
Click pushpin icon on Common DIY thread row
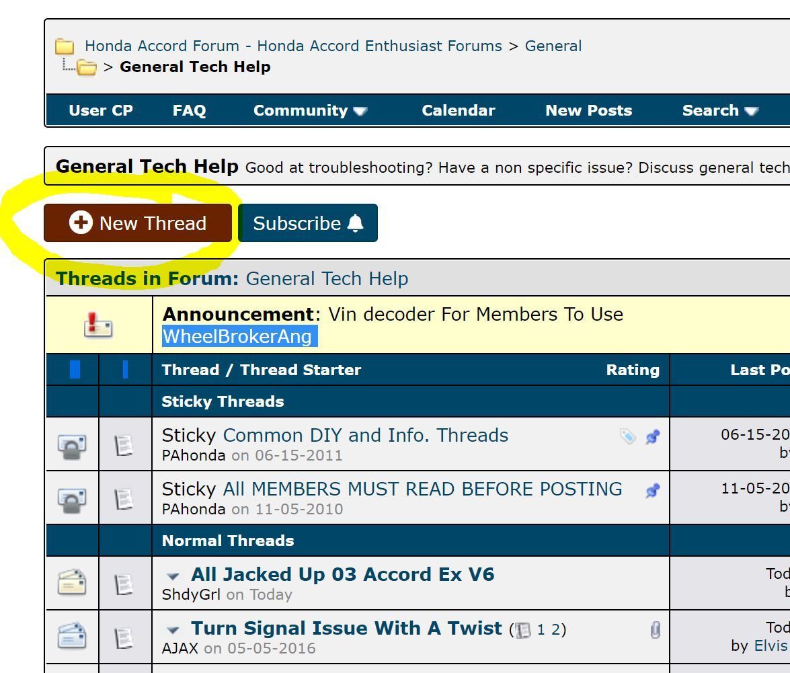[652, 437]
